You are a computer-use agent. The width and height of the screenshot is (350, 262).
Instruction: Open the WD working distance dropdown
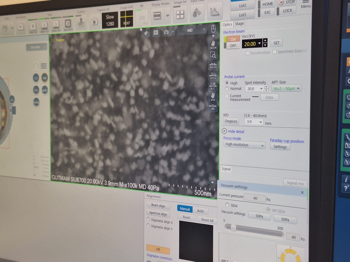point(261,122)
